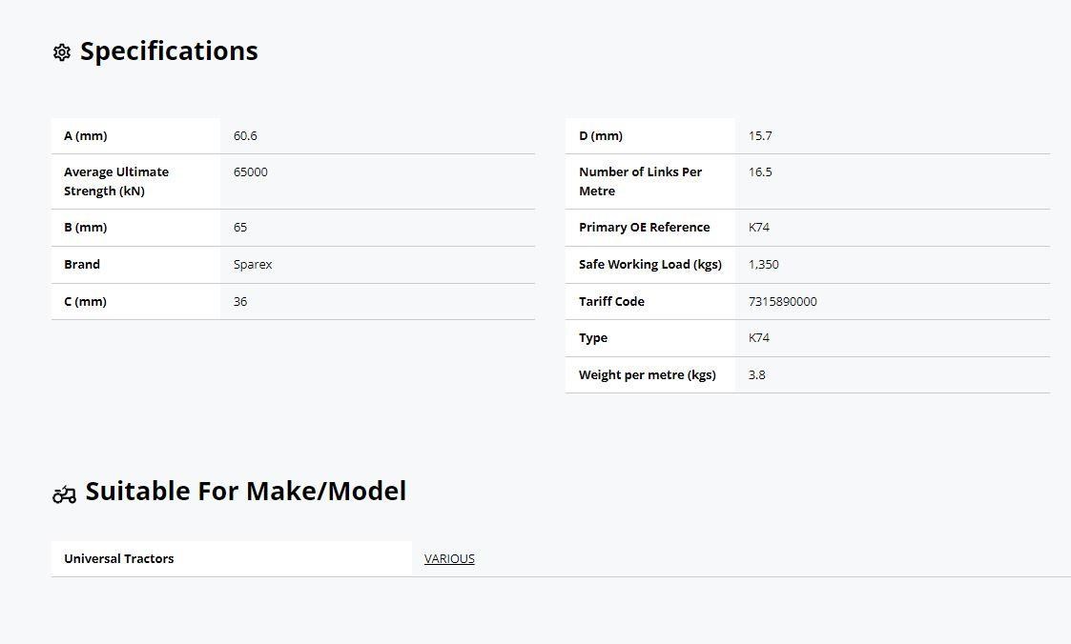Click the gear icon beside Specifications

click(x=61, y=52)
